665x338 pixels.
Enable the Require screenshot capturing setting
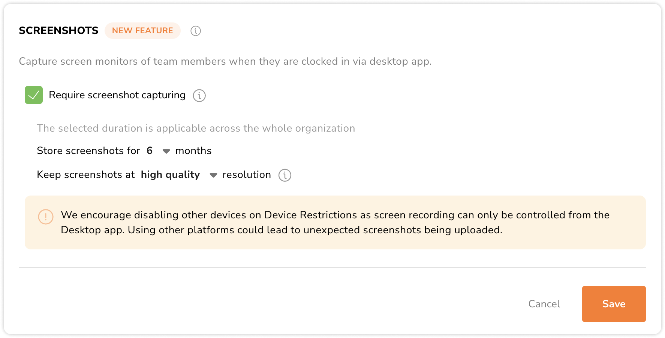(x=33, y=95)
